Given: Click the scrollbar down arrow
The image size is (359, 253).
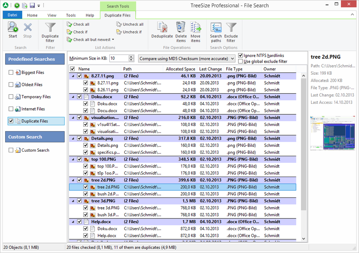Looking at the screenshot, I should [x=304, y=239].
